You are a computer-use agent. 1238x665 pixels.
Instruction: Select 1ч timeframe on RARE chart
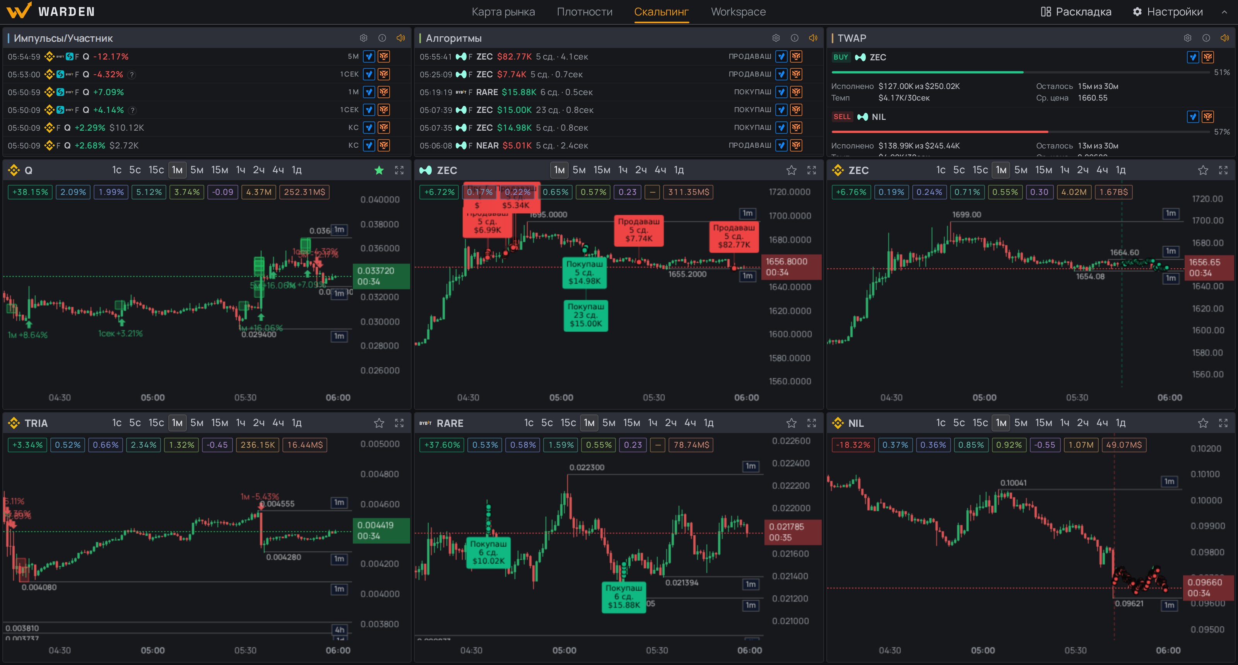pyautogui.click(x=652, y=423)
